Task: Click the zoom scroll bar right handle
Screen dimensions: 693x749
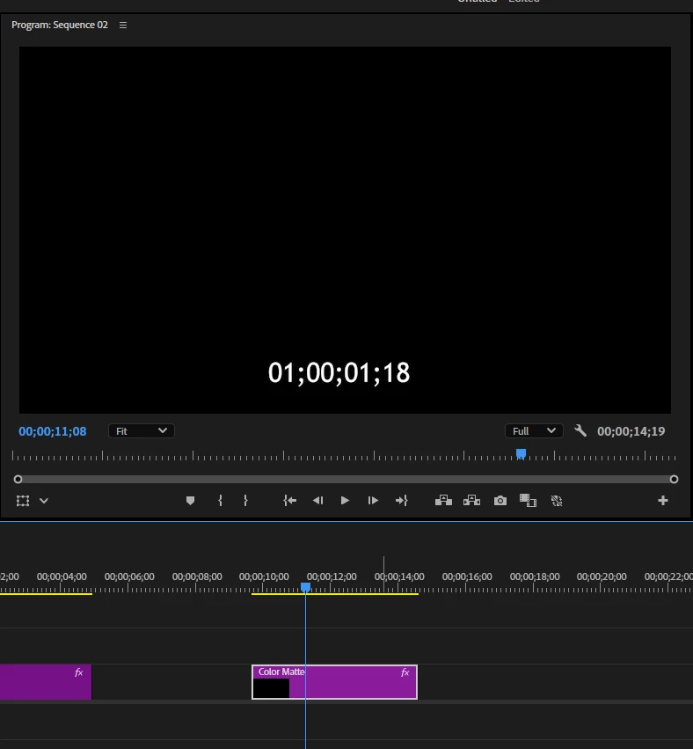Action: [x=674, y=479]
